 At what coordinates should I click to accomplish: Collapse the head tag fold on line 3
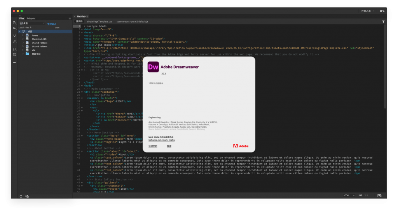82,33
